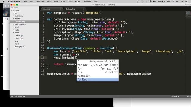Choose the 'for (…) {…}' completion
This screenshot has width=191, height=107.
pyautogui.click(x=98, y=69)
